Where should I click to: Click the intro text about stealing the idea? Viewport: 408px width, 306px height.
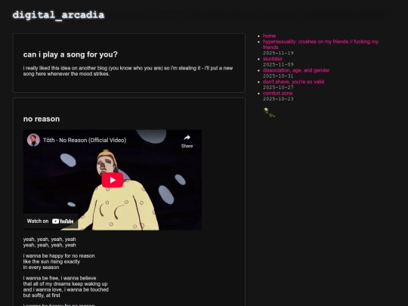128,71
